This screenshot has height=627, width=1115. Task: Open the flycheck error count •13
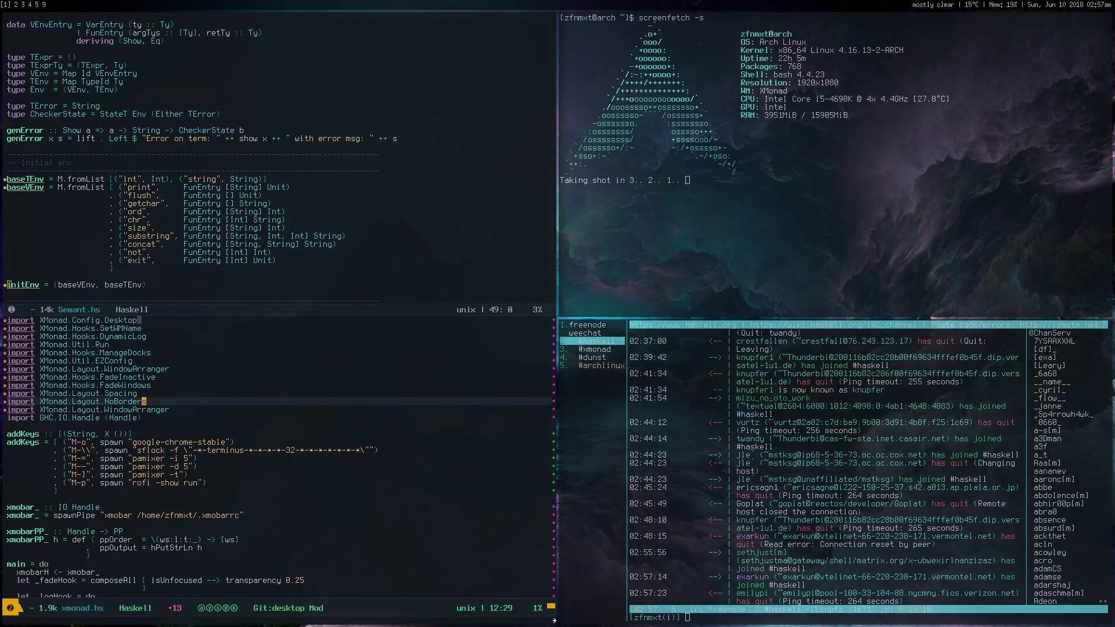pyautogui.click(x=175, y=608)
